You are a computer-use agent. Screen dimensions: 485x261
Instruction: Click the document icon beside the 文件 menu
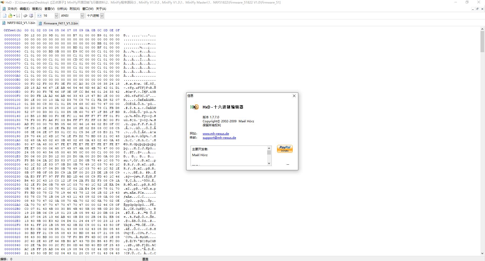coord(4,9)
